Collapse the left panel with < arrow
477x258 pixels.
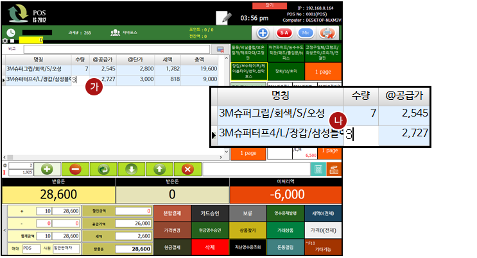(4, 230)
